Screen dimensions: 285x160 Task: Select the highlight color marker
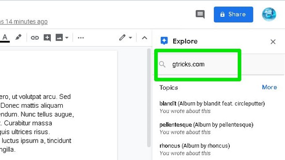click(18, 37)
